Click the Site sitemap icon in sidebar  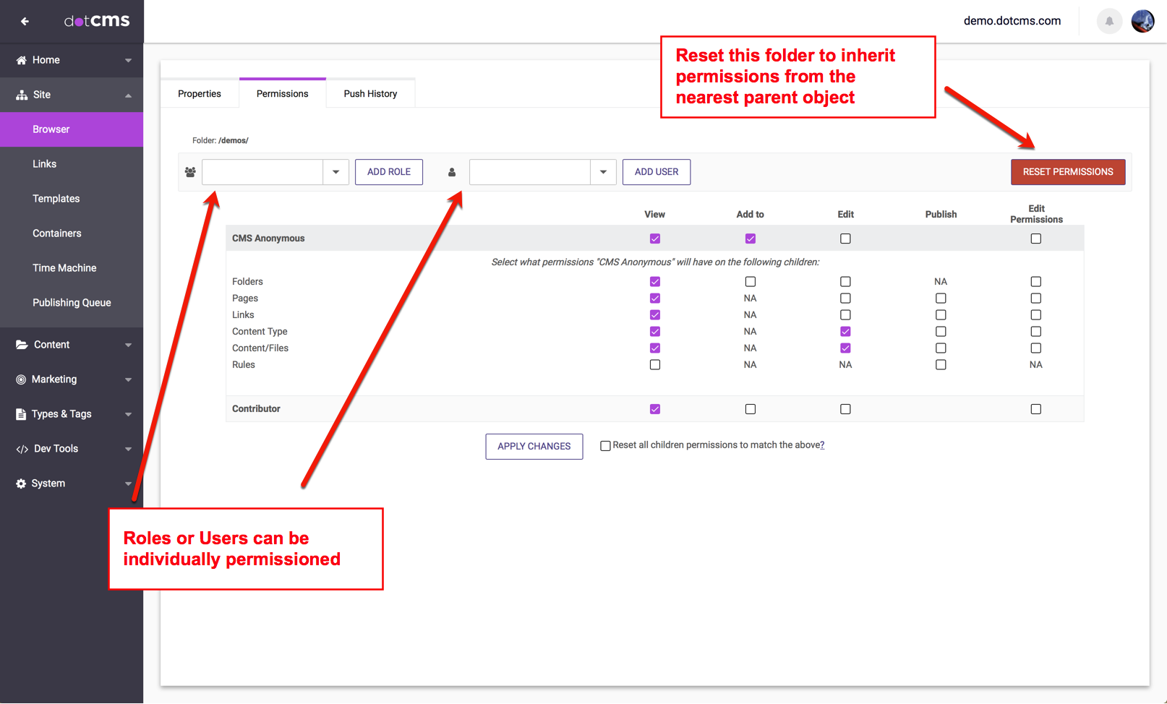(x=22, y=95)
